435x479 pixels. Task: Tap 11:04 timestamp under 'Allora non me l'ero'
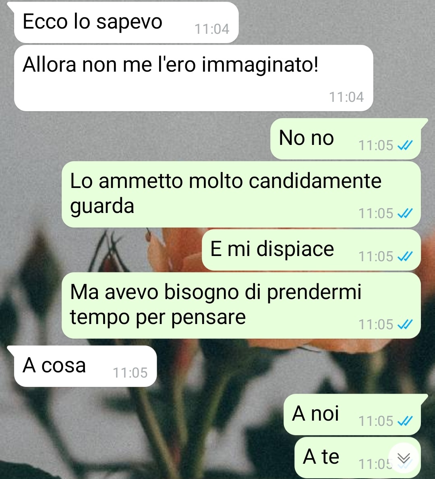(x=346, y=97)
